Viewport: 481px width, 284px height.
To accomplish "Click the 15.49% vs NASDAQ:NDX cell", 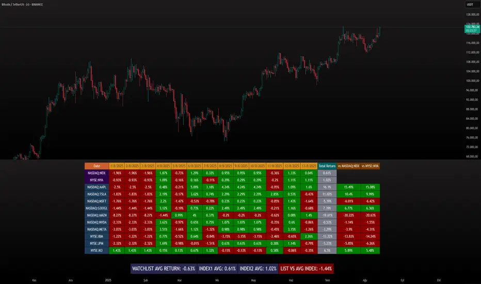I will [348, 187].
